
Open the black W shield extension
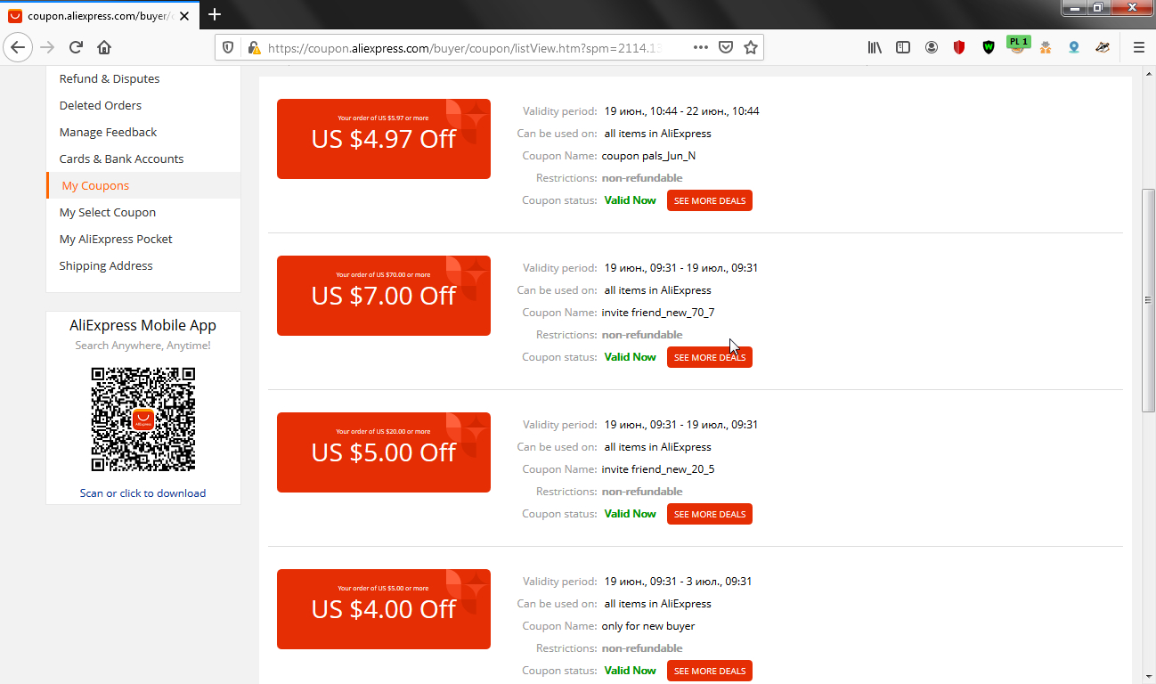(x=989, y=47)
